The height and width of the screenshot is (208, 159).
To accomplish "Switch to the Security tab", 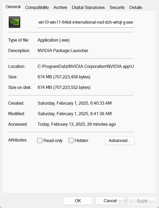I will pos(117,7).
